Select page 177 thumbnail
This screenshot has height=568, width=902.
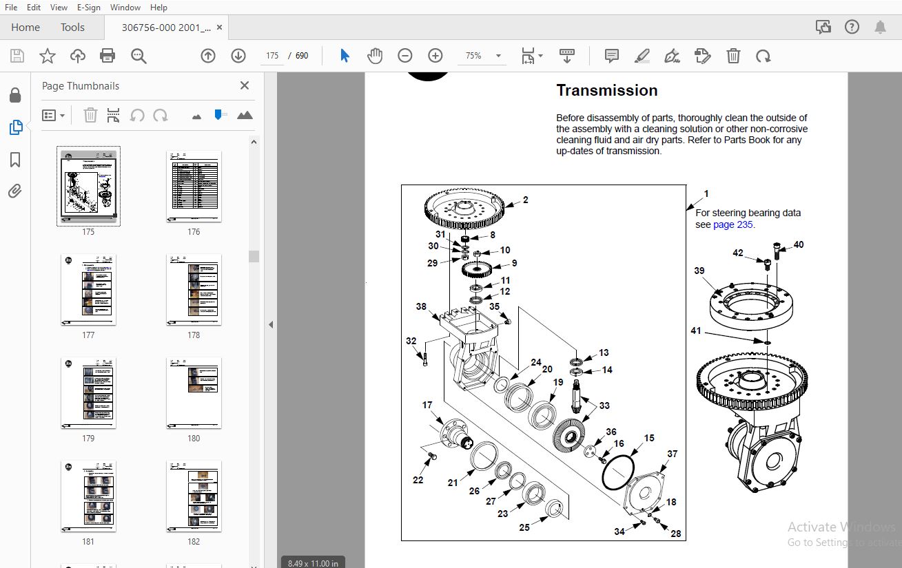[x=88, y=289]
